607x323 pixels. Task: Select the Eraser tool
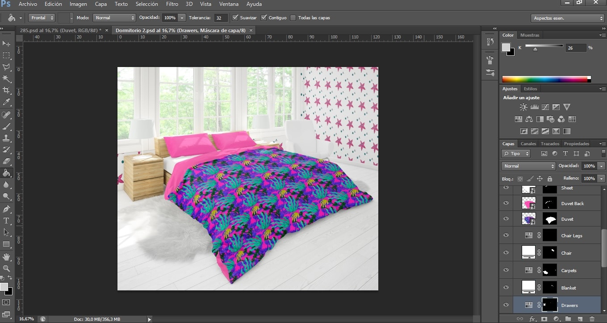click(x=7, y=161)
